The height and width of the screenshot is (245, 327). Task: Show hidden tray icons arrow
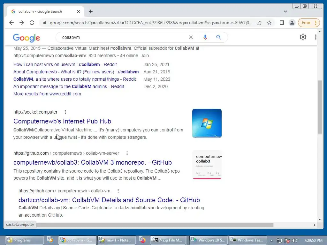pos(271,241)
